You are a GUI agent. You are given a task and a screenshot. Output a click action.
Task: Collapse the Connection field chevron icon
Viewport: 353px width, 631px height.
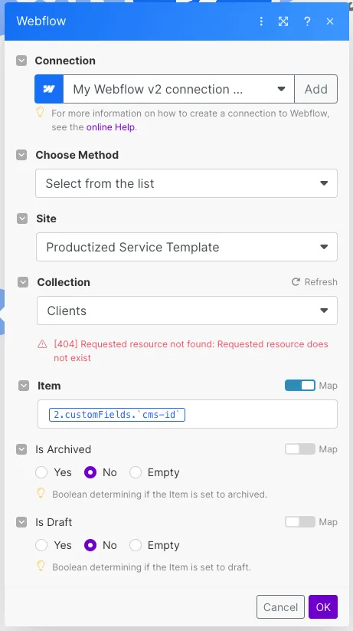click(x=21, y=61)
